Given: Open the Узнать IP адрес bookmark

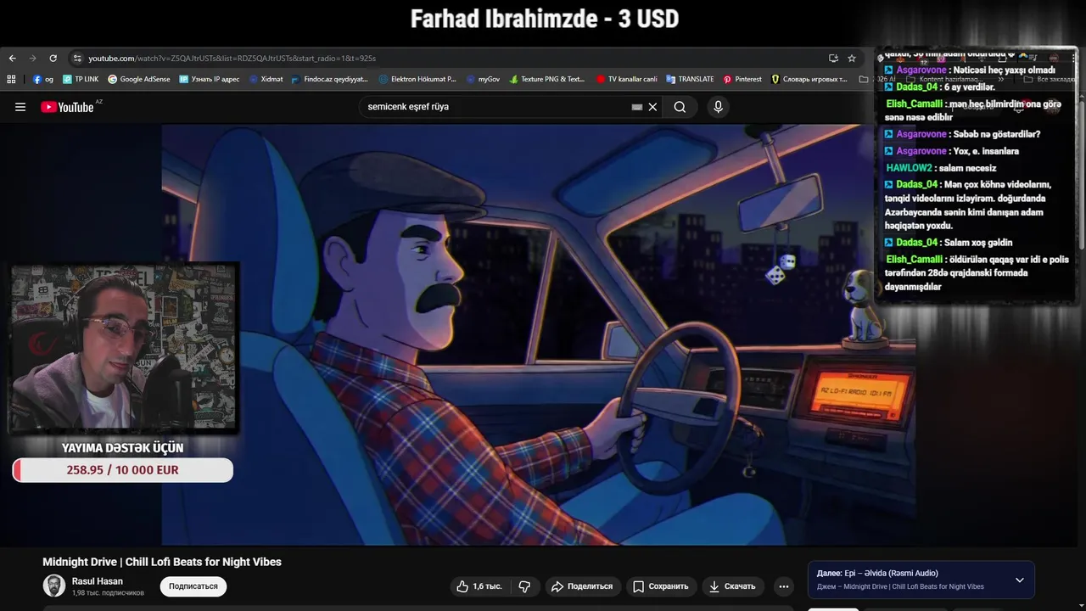Looking at the screenshot, I should coord(210,79).
